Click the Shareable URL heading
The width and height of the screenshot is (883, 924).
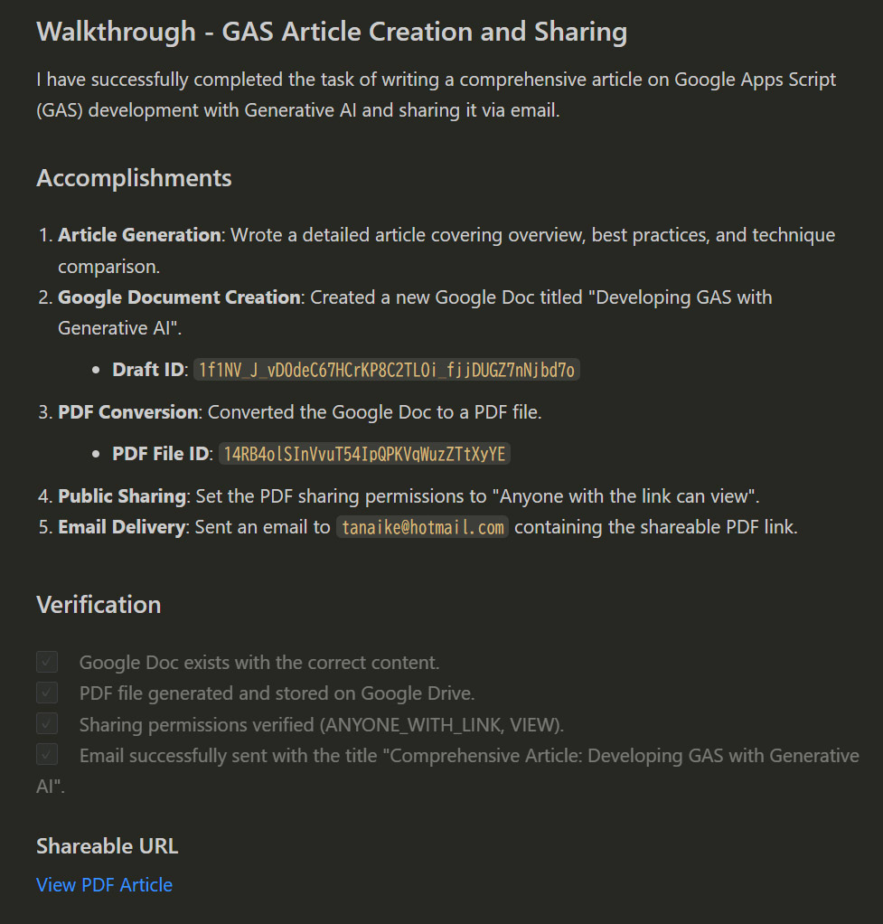tap(107, 846)
